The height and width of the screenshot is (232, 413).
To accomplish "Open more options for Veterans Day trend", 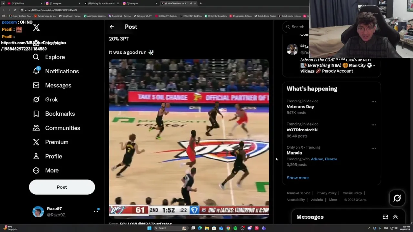I will [x=374, y=102].
